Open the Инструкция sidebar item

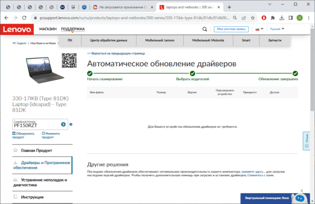(x=42, y=197)
